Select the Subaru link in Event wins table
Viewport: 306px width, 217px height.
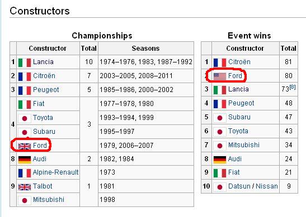[x=239, y=117]
